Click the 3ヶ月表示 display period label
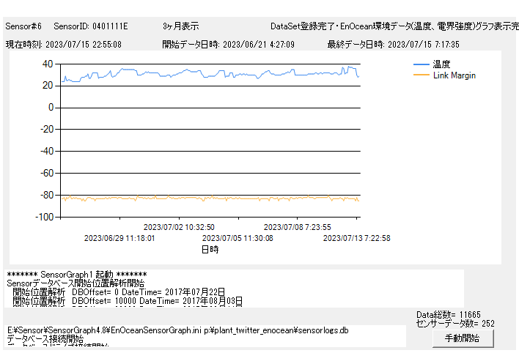Viewport: 519px width, 353px height. point(180,26)
